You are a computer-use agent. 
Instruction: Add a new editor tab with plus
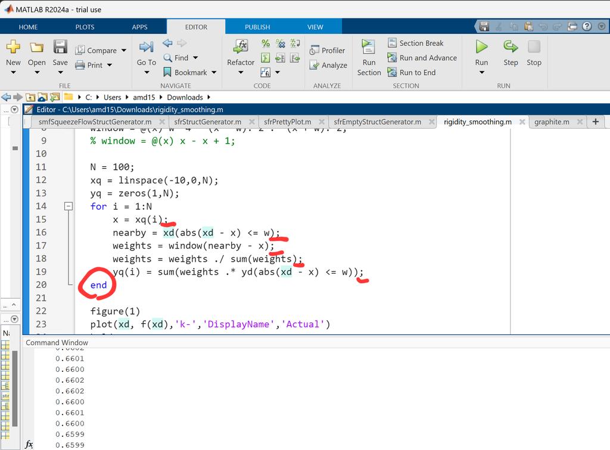pyautogui.click(x=596, y=122)
